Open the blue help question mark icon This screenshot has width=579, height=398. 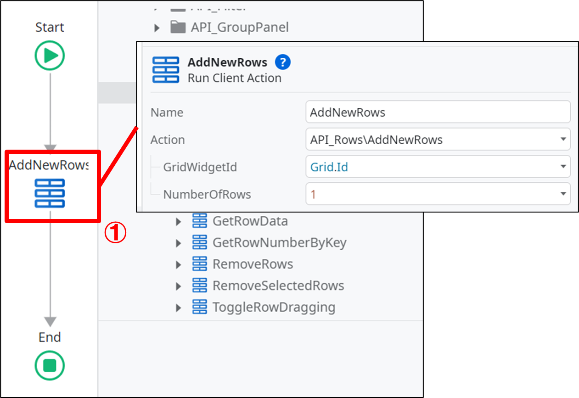(x=283, y=62)
